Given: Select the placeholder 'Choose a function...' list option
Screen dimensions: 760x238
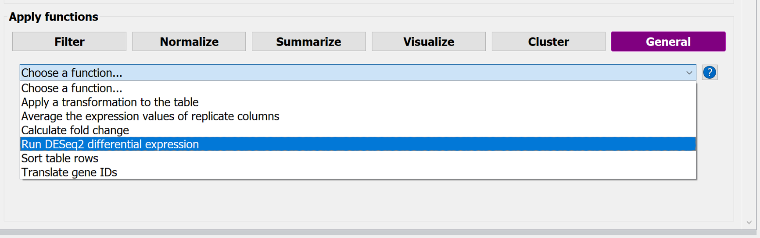Looking at the screenshot, I should click(72, 88).
